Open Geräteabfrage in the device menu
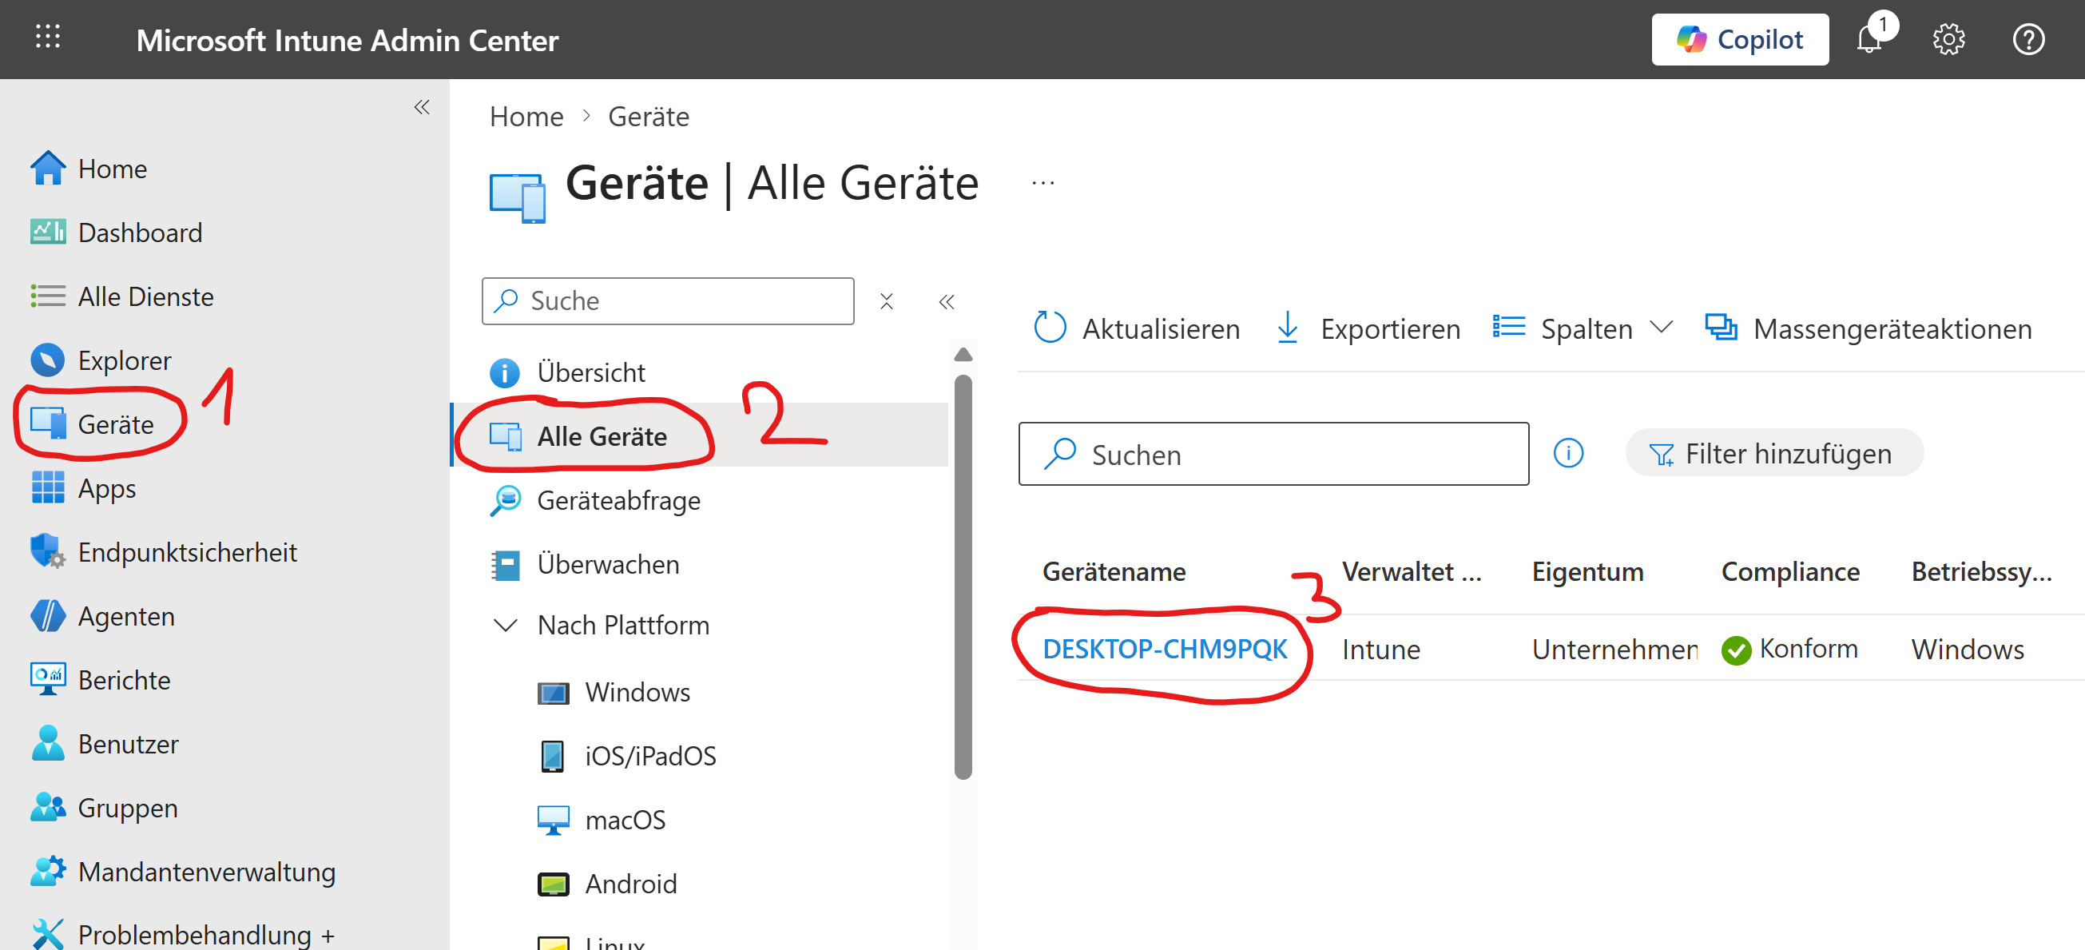The image size is (2085, 950). click(618, 500)
